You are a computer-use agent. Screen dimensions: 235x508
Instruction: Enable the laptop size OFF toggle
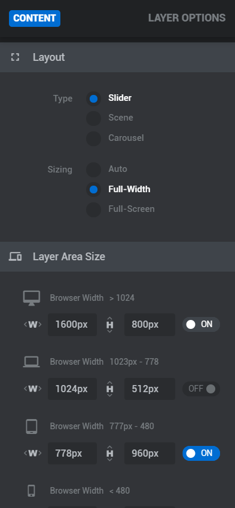[202, 389]
